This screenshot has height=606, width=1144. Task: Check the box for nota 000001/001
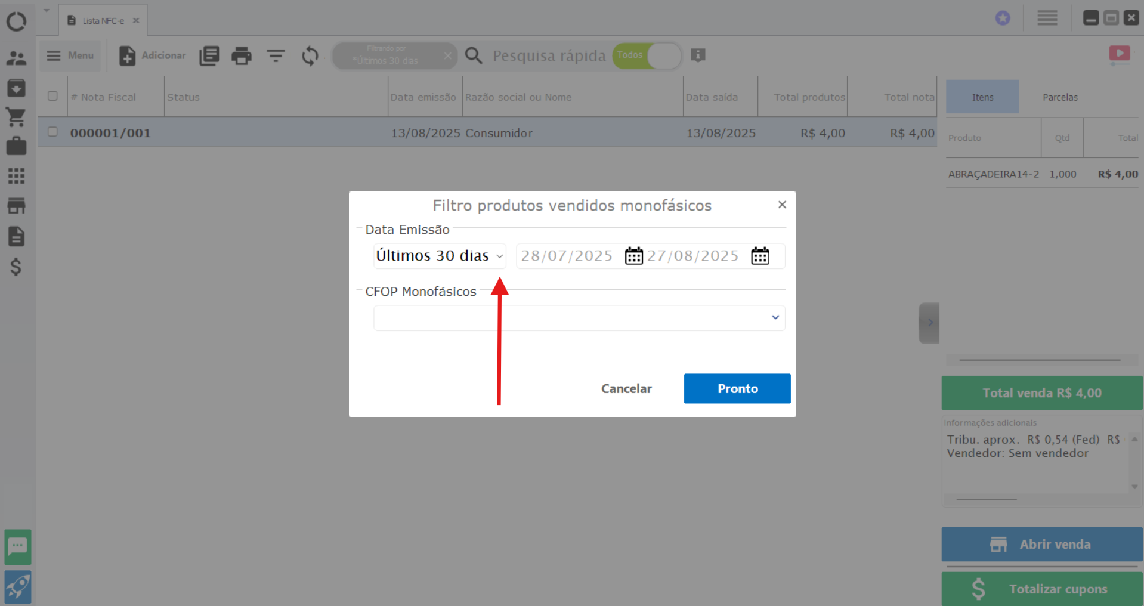[52, 132]
